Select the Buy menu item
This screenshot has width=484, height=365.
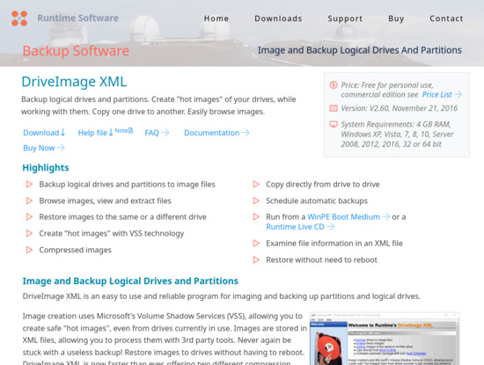click(x=396, y=18)
